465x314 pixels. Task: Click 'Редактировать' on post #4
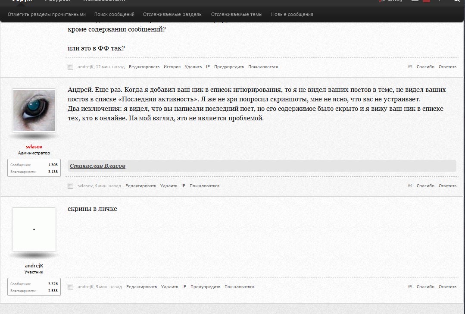pyautogui.click(x=140, y=186)
